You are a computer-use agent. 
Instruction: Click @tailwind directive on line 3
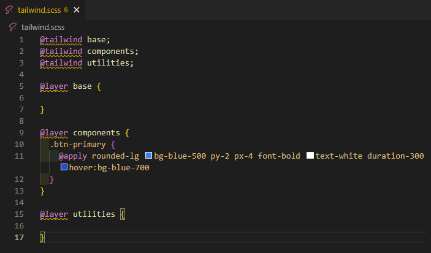[61, 63]
